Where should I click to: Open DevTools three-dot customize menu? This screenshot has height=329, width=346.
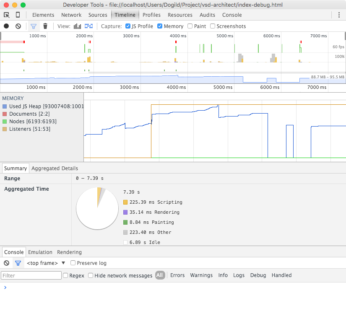(x=339, y=15)
